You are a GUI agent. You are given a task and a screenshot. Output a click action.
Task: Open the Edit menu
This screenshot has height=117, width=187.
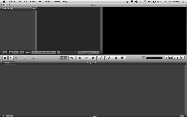pos(25,1)
